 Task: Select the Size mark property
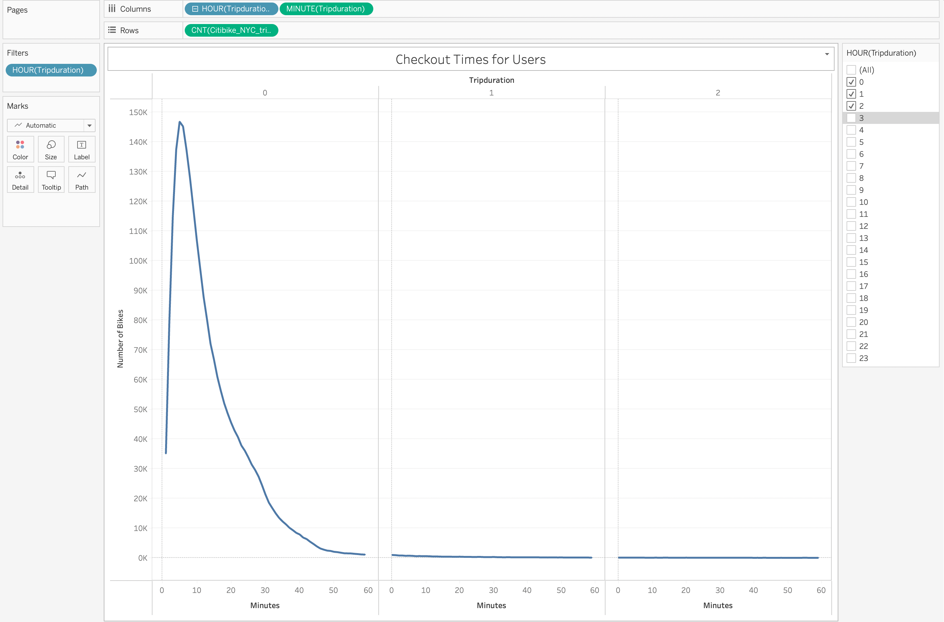51,149
